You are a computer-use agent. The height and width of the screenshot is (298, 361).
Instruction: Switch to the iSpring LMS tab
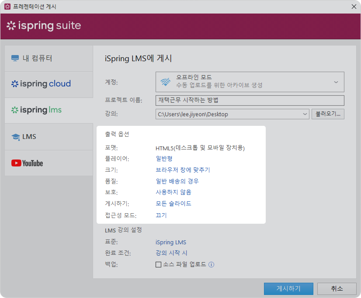49,110
